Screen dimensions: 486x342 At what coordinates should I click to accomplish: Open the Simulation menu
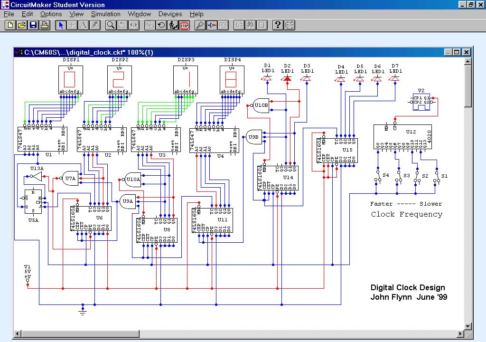point(105,14)
